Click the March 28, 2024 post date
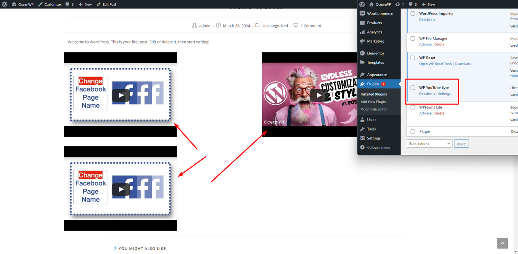Screen dimensions: 518x254 tap(236, 26)
